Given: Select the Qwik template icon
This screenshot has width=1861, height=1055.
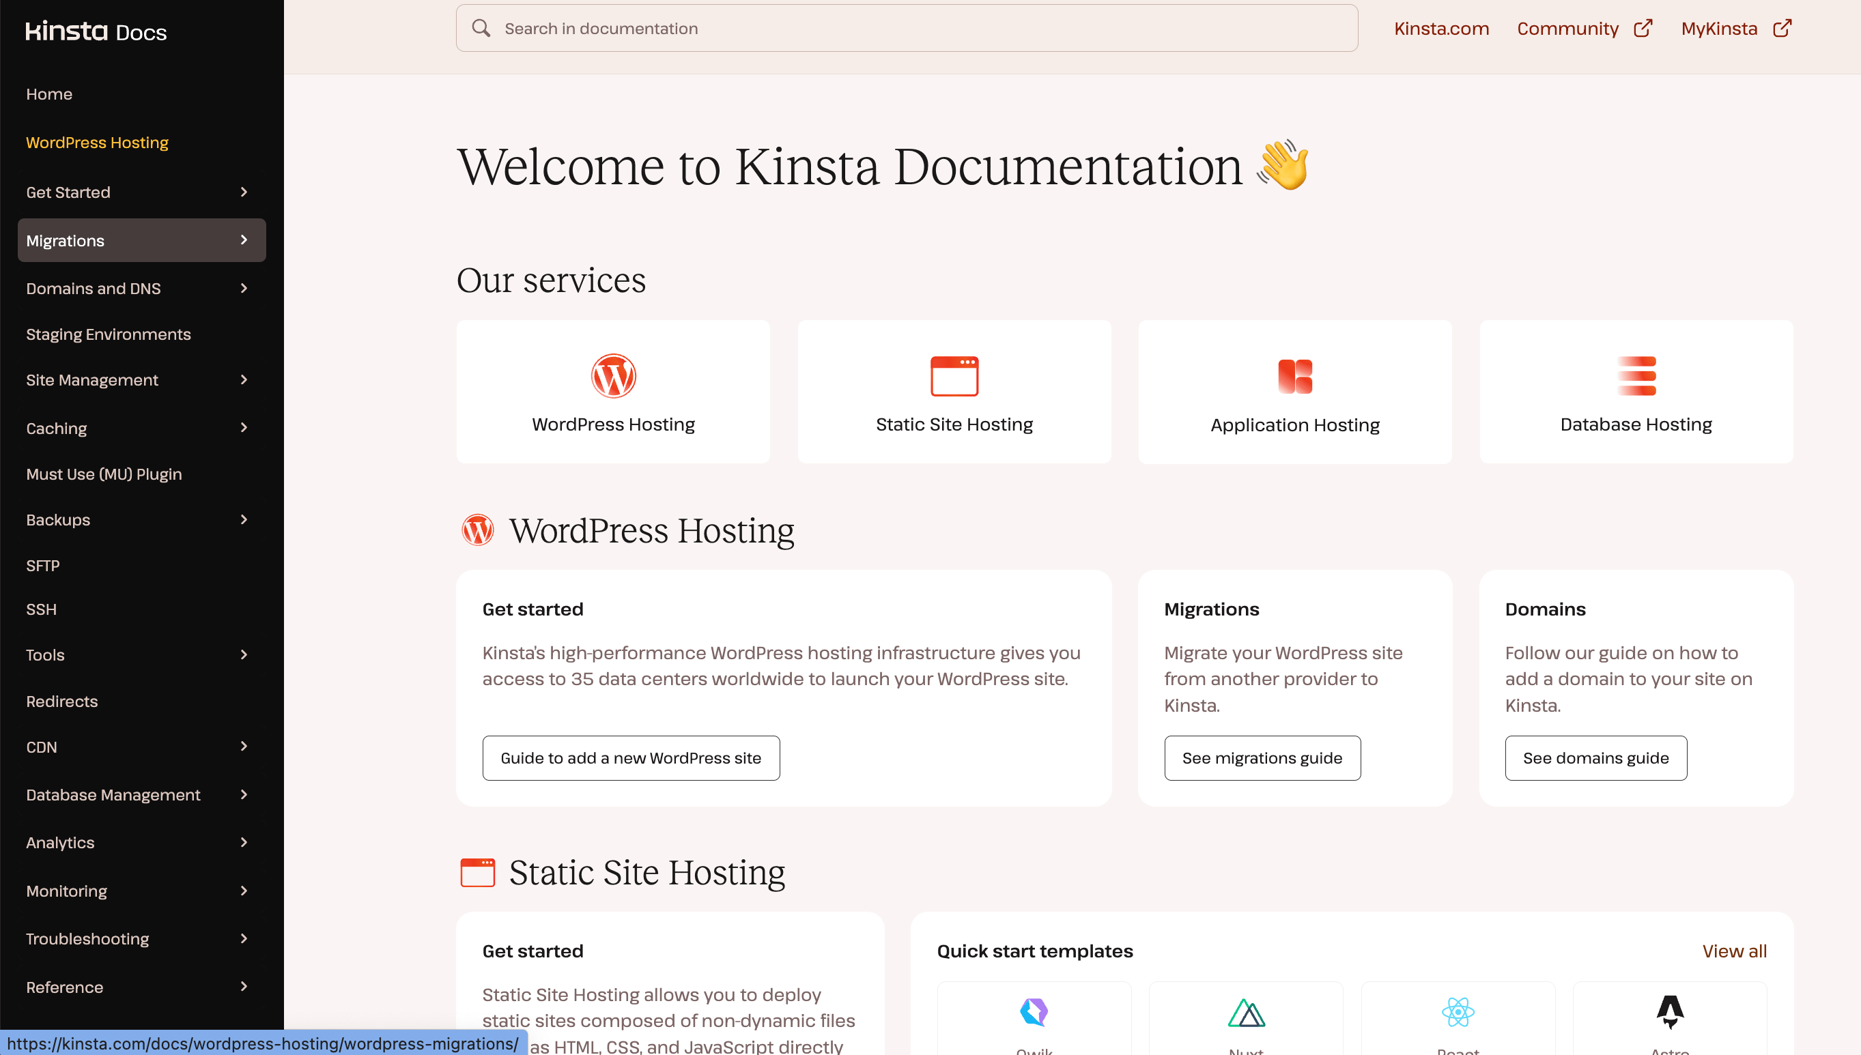Looking at the screenshot, I should click(x=1034, y=1012).
